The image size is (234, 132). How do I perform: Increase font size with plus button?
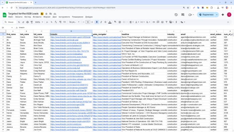[x=92, y=22]
